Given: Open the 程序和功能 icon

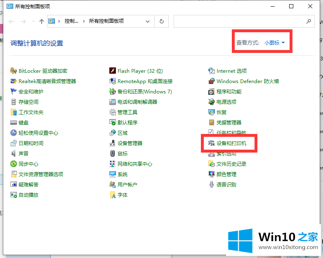Looking at the screenshot, I should (x=212, y=91).
